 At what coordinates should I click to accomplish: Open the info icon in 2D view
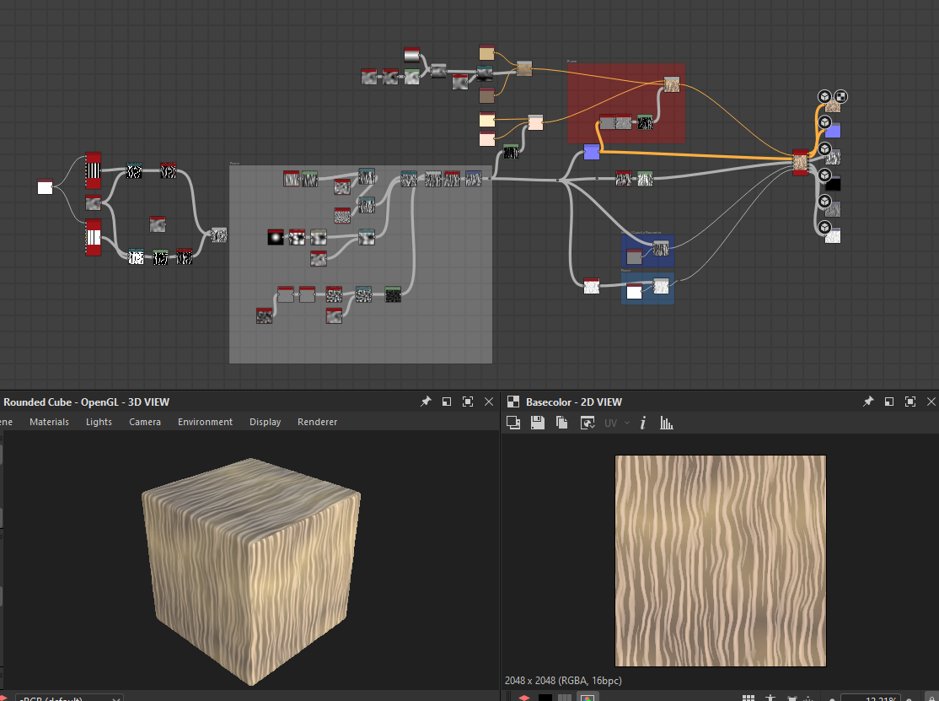point(643,423)
